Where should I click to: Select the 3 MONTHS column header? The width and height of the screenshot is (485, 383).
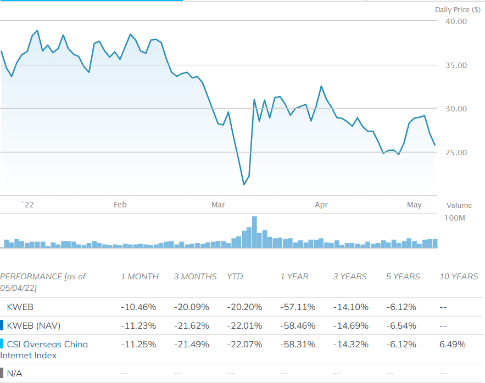pos(195,277)
